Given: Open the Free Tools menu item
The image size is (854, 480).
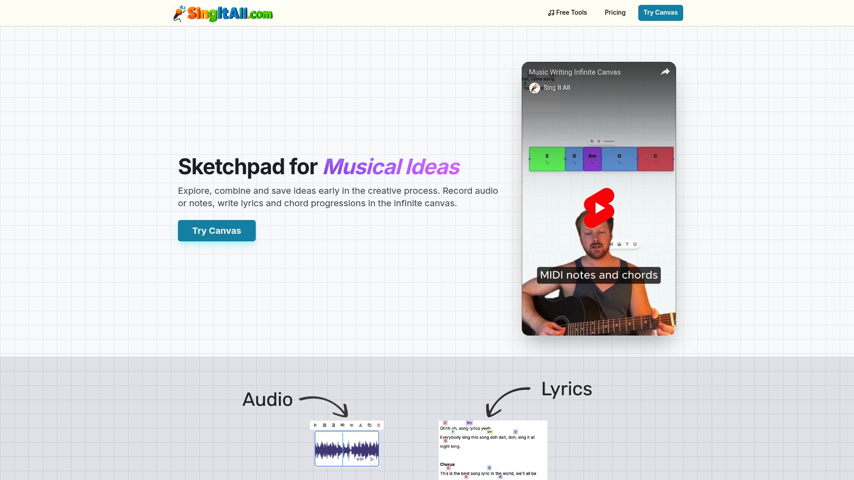Looking at the screenshot, I should pos(567,12).
